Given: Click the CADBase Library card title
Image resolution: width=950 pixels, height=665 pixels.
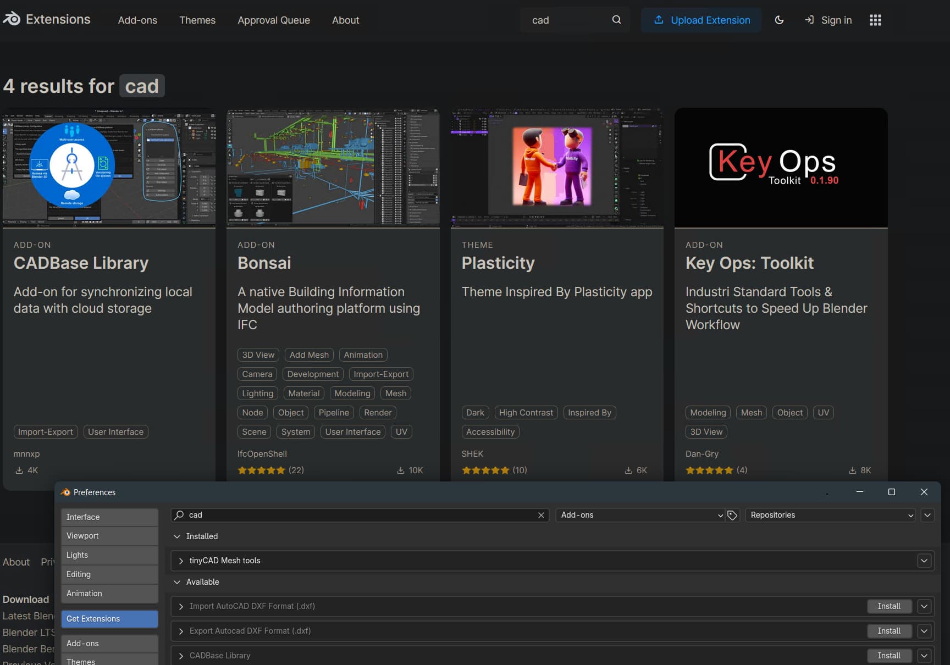Looking at the screenshot, I should pyautogui.click(x=81, y=263).
